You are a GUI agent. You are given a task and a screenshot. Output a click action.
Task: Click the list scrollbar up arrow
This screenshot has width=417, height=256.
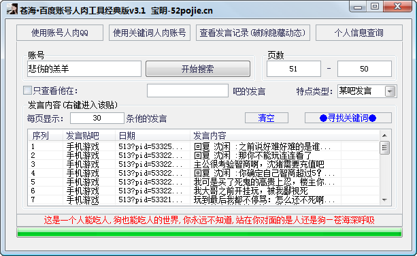pos(384,135)
